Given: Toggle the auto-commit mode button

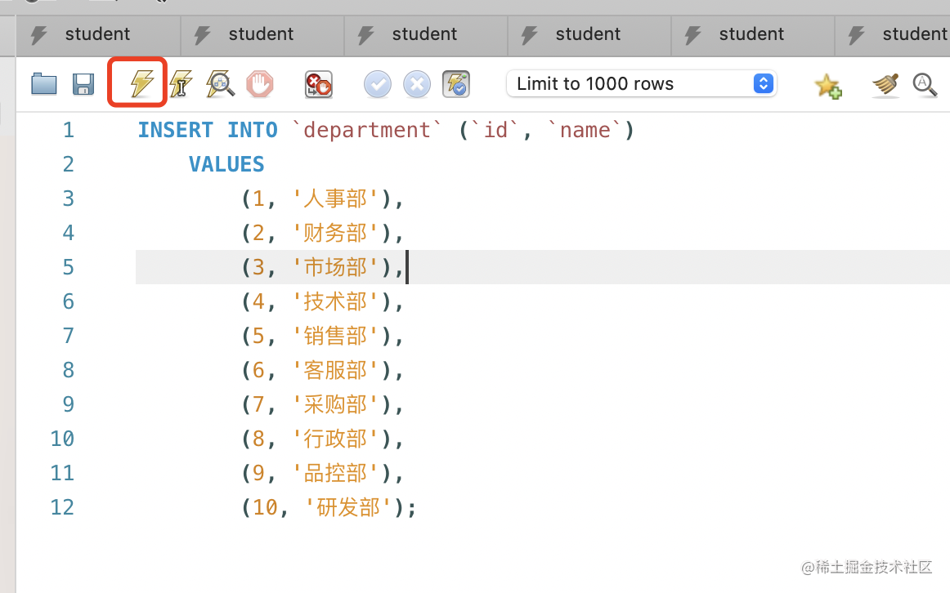Looking at the screenshot, I should 456,83.
